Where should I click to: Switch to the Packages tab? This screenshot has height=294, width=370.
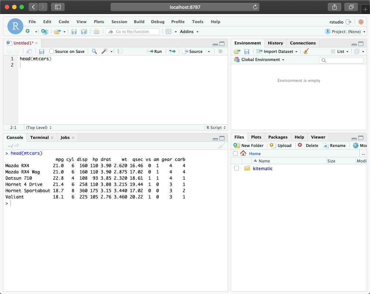coord(278,137)
